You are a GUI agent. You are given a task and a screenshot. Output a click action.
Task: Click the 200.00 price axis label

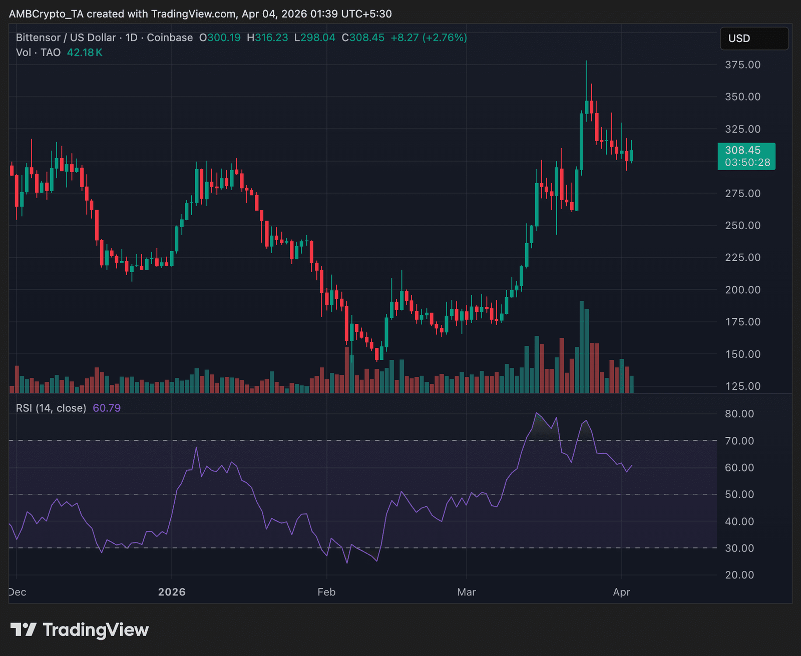click(x=742, y=290)
